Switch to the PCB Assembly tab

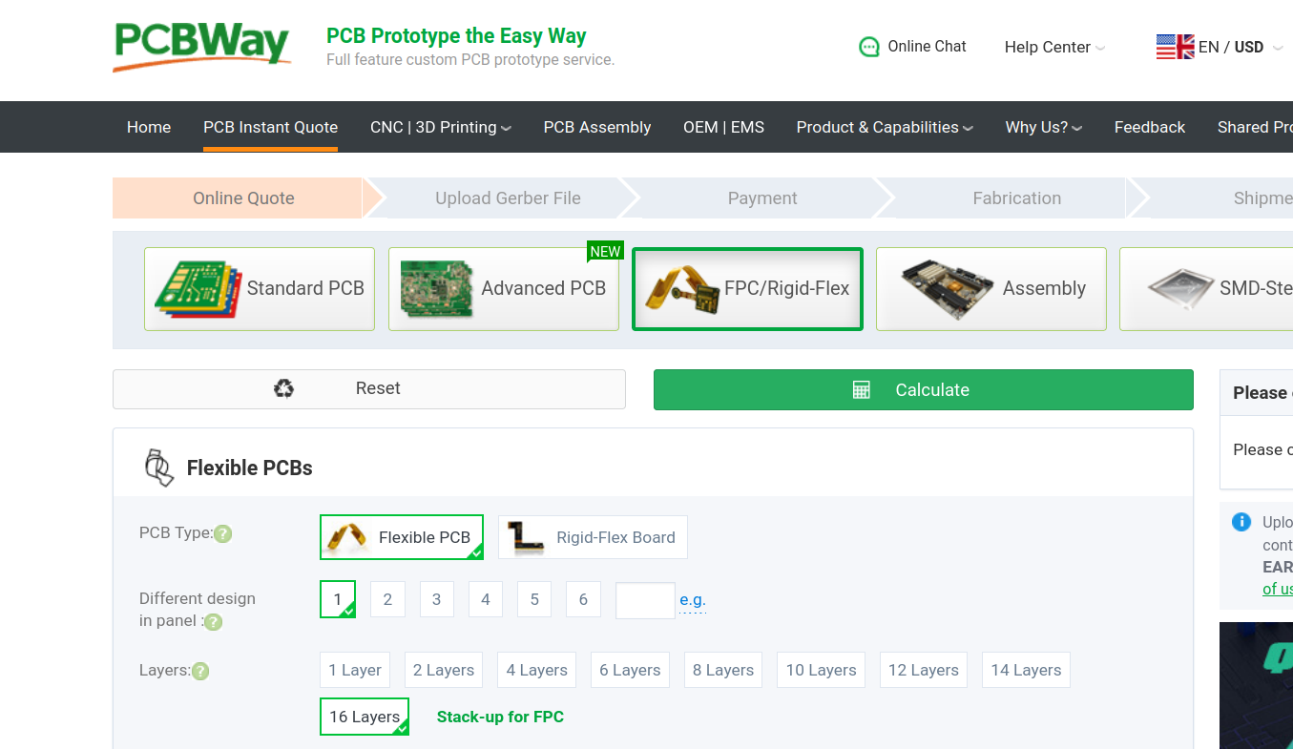pyautogui.click(x=597, y=127)
